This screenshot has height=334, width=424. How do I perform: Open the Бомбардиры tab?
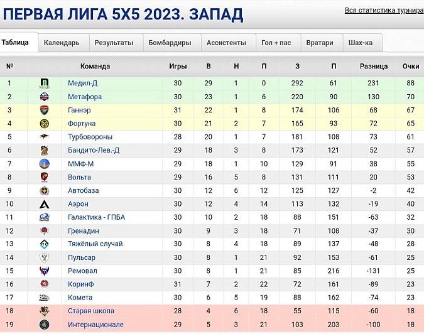(170, 43)
